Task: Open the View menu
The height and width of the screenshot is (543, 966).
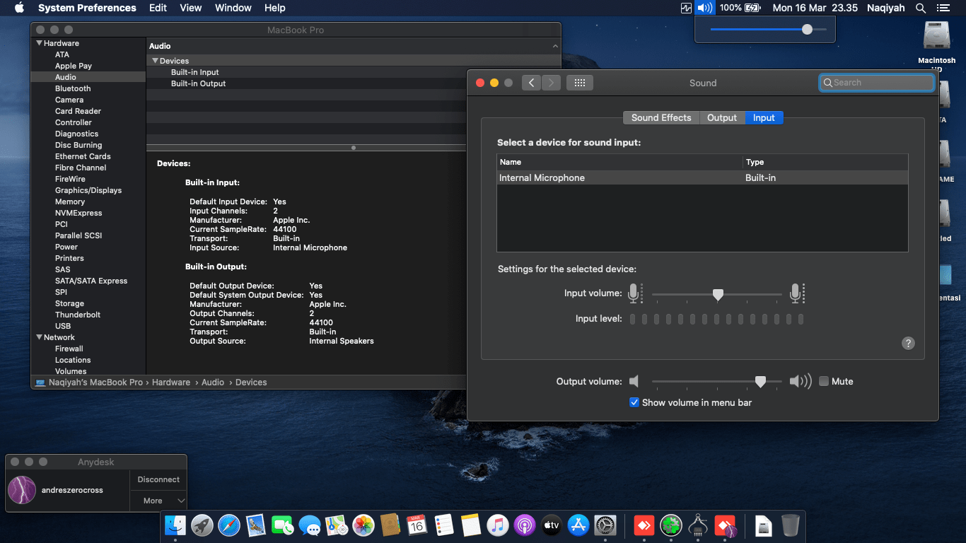Action: point(191,8)
